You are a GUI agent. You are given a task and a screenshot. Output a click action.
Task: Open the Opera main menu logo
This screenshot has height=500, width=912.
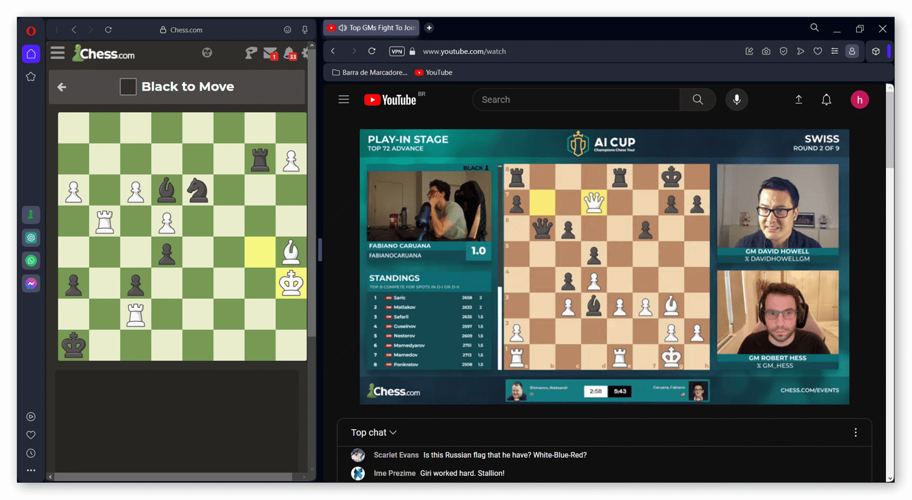[x=31, y=30]
